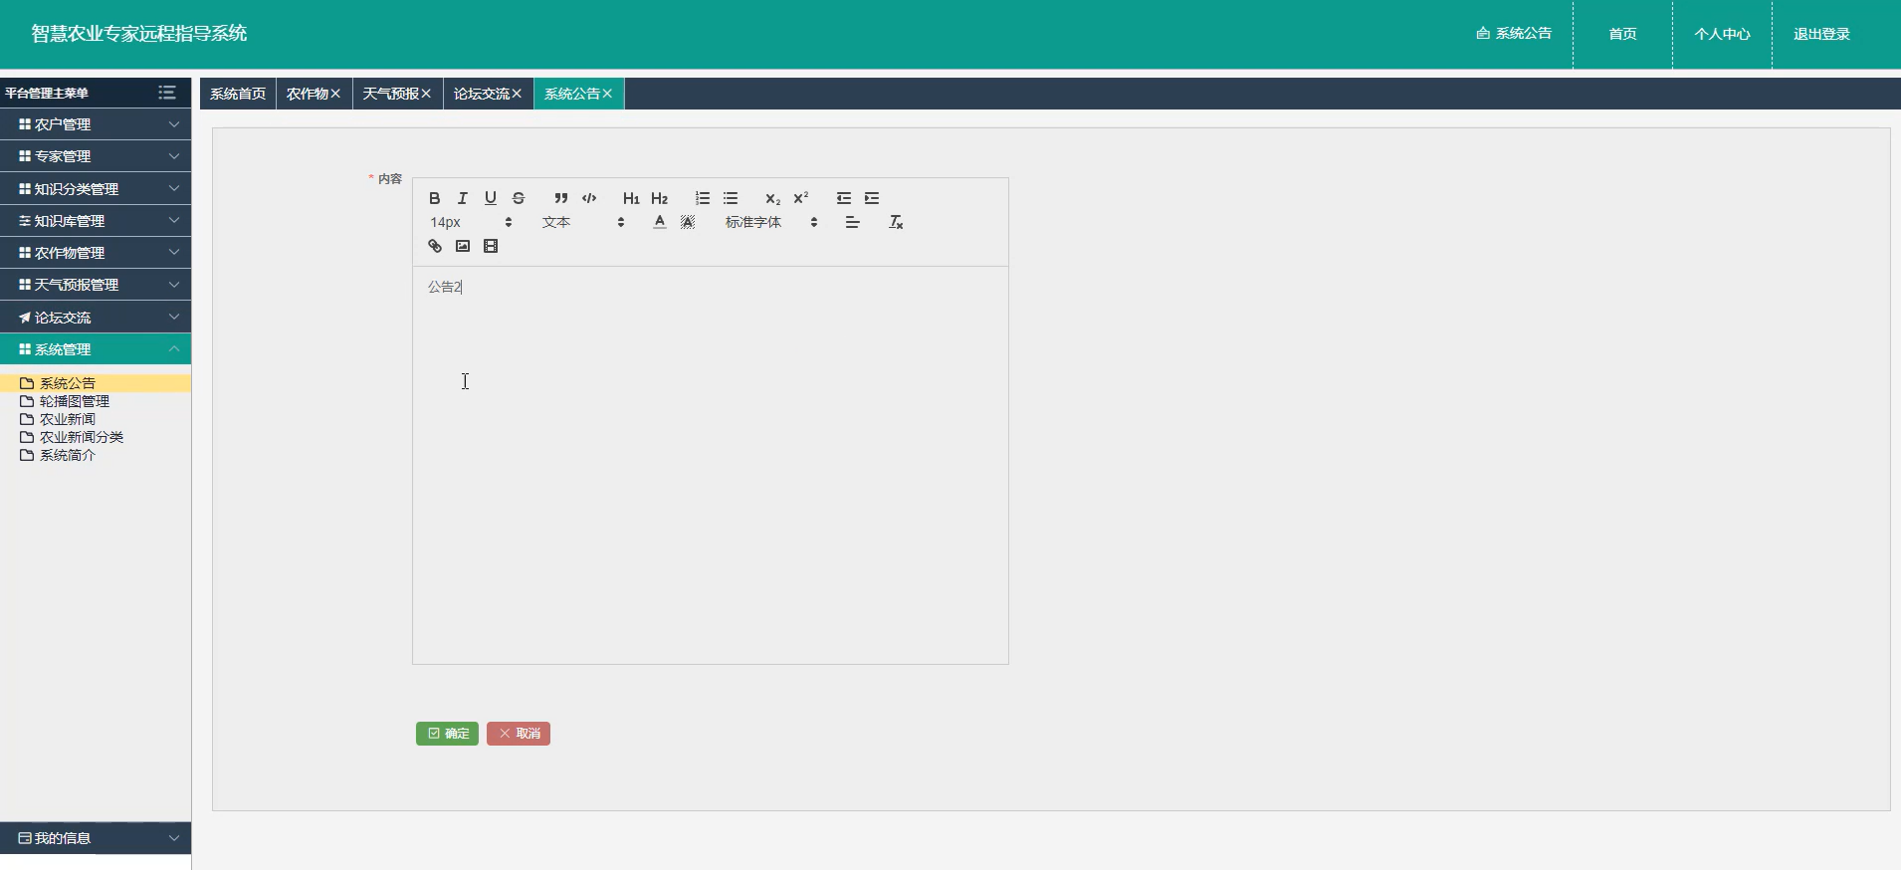This screenshot has height=870, width=1901.
Task: Apply subscript formatting
Action: [773, 198]
